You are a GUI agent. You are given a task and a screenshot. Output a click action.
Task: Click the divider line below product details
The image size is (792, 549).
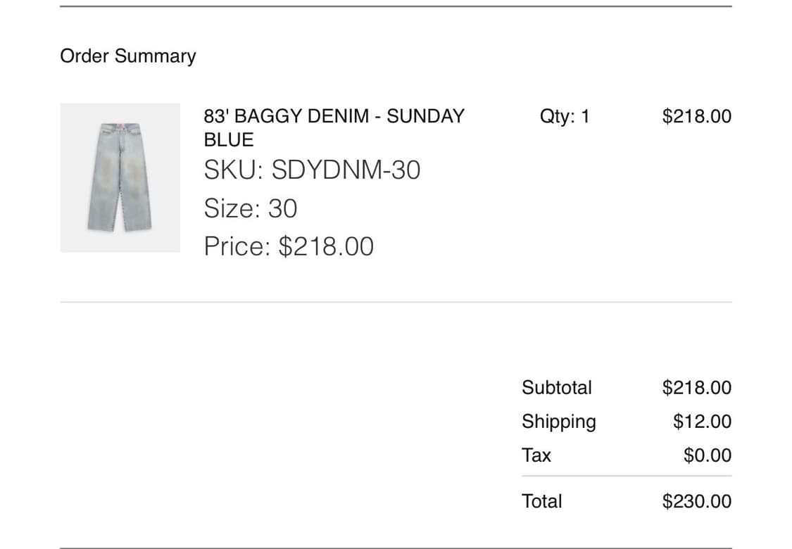pyautogui.click(x=396, y=303)
